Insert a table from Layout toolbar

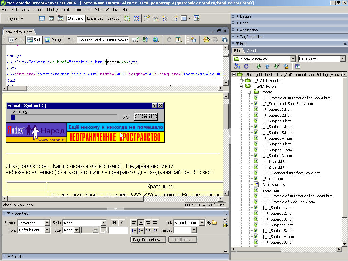(42, 18)
